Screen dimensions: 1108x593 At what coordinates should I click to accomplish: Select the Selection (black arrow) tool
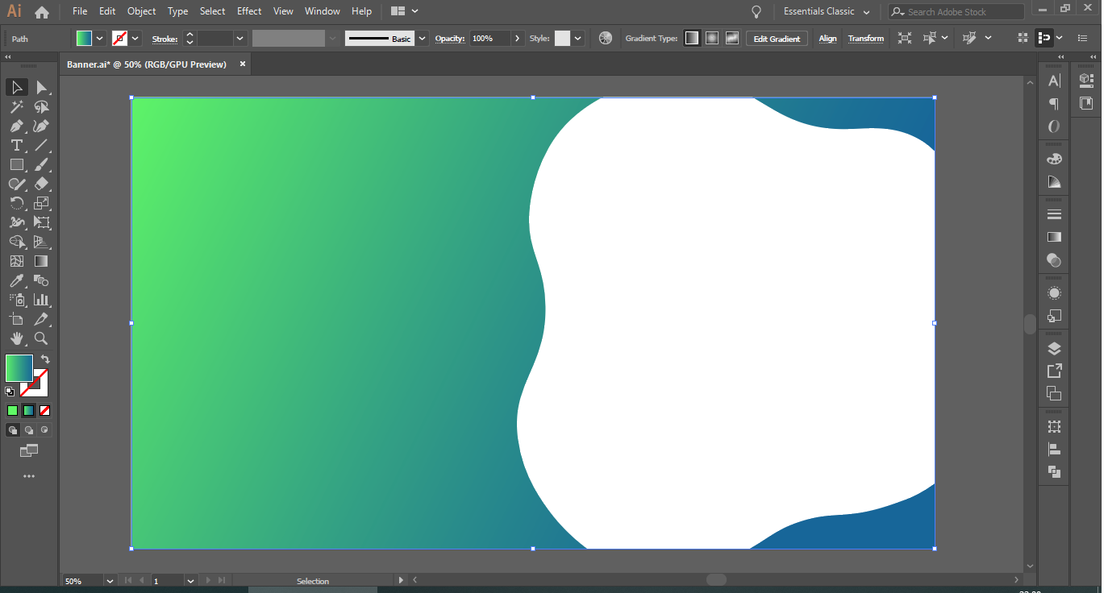[x=17, y=87]
